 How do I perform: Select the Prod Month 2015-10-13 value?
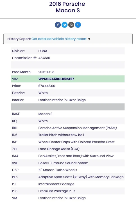[x=46, y=72]
